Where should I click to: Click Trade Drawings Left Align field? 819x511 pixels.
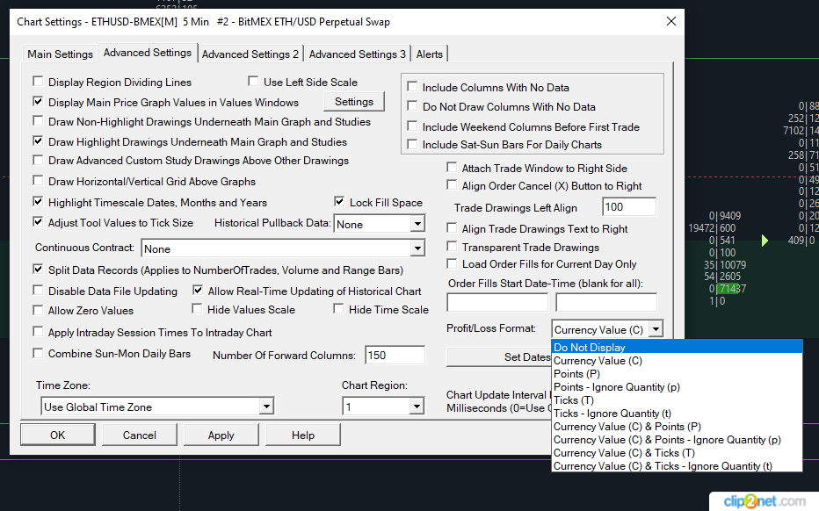[x=629, y=207]
